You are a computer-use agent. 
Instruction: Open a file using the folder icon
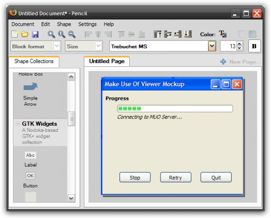25,34
